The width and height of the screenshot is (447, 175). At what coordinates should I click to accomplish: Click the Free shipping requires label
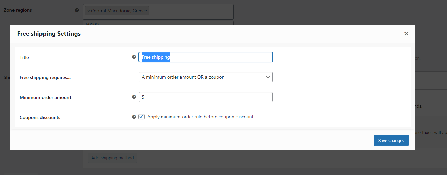point(46,77)
